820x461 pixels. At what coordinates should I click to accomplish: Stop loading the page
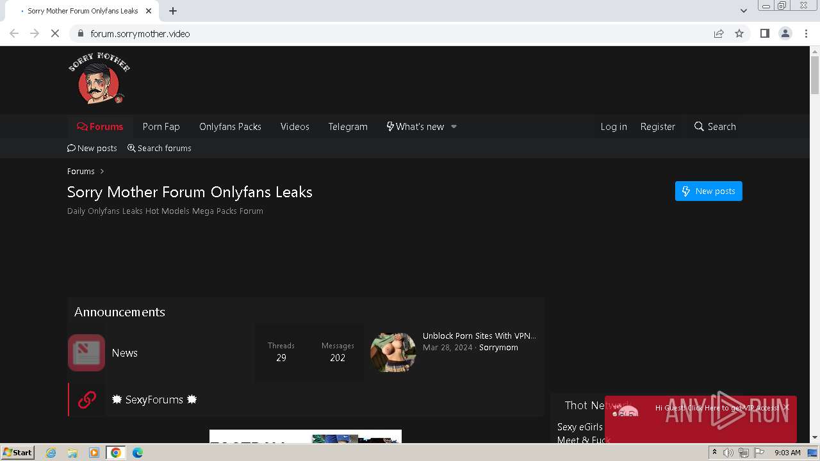55,33
